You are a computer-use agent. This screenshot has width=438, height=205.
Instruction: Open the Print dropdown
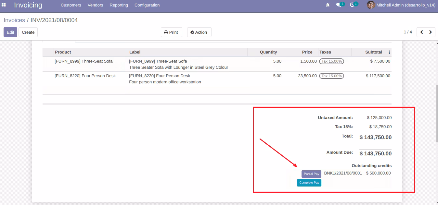coord(171,32)
